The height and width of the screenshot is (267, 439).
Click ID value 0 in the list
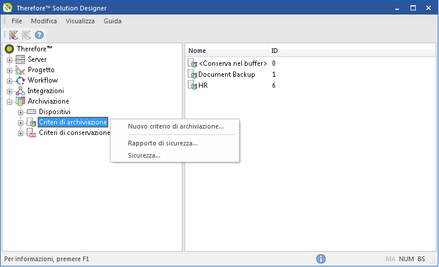(x=274, y=63)
